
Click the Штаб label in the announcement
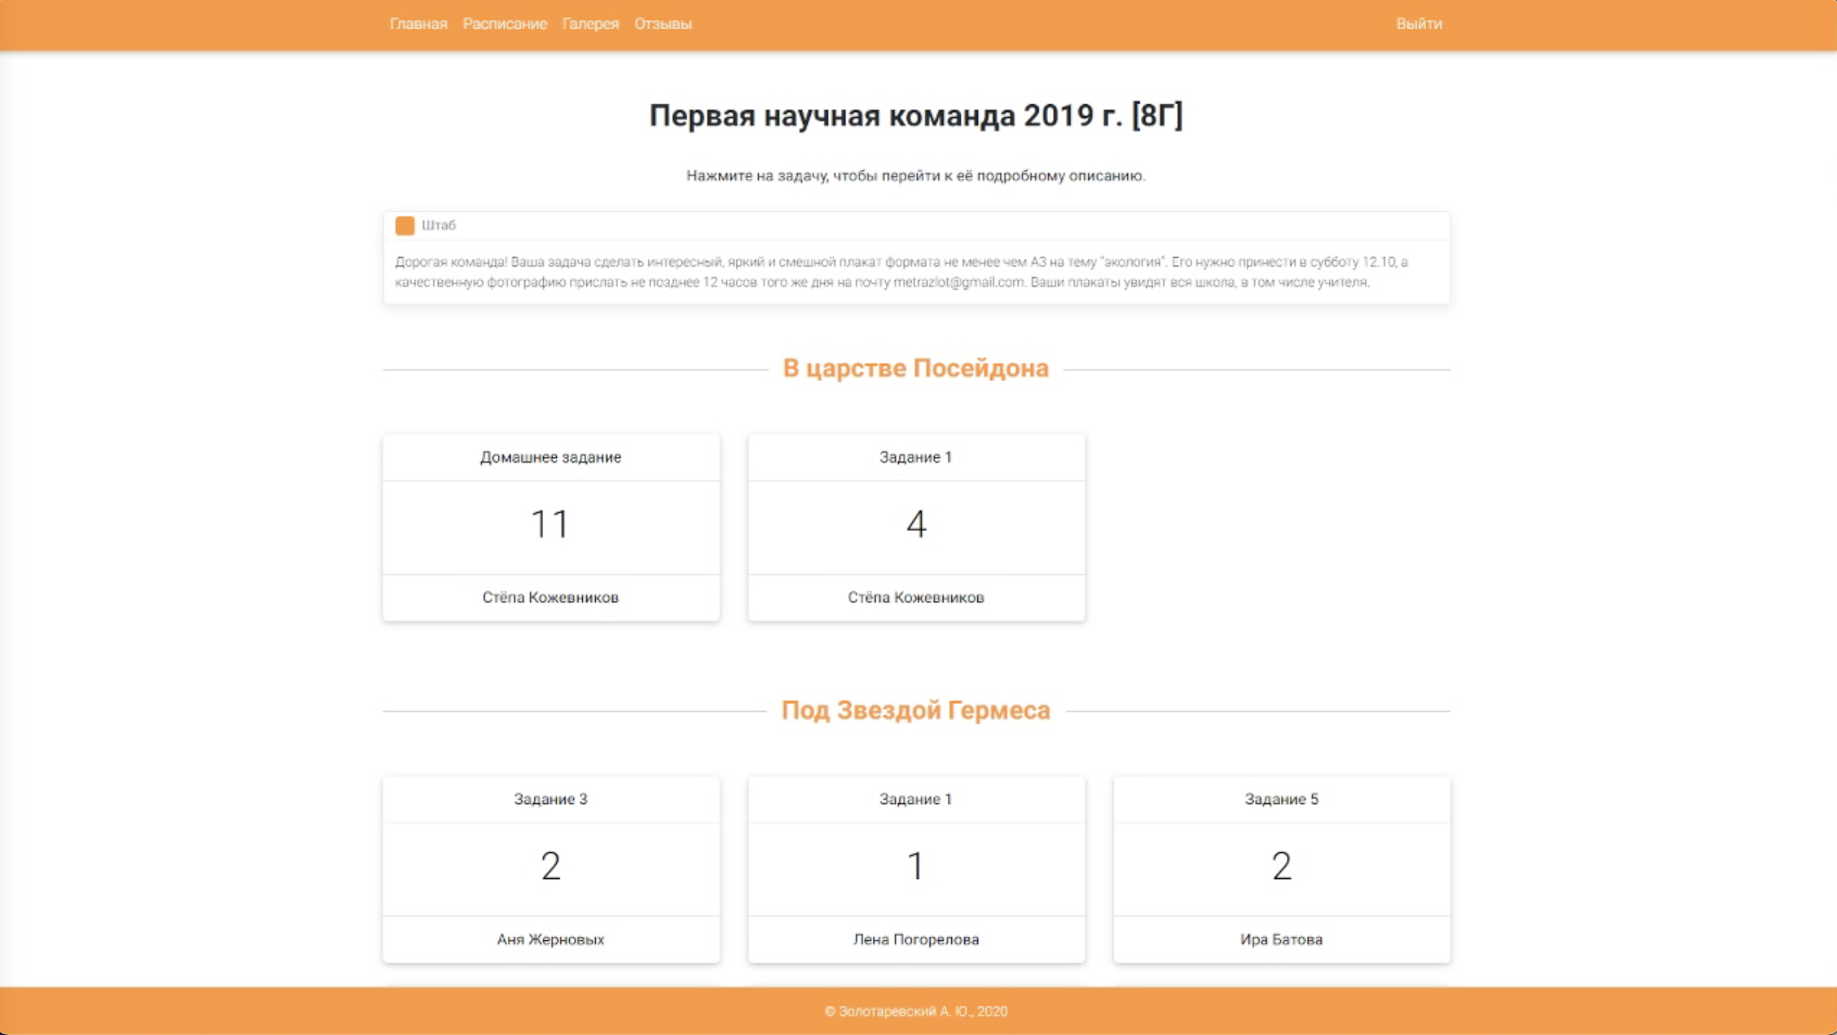coord(439,226)
